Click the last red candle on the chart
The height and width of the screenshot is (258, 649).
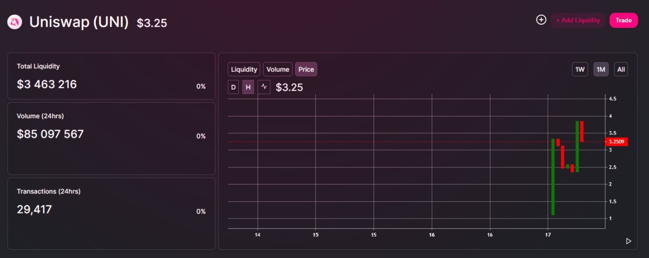point(582,132)
